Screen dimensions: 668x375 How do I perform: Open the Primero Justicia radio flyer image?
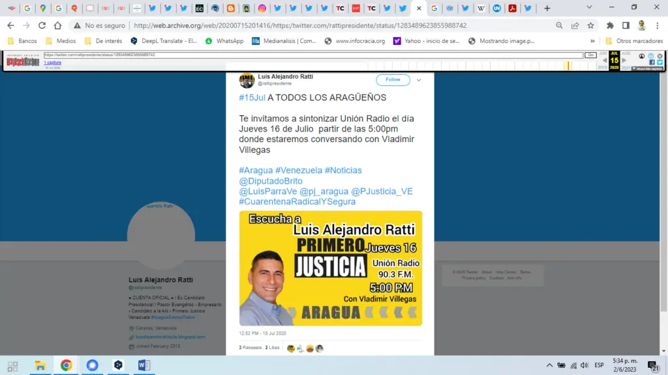coord(330,268)
